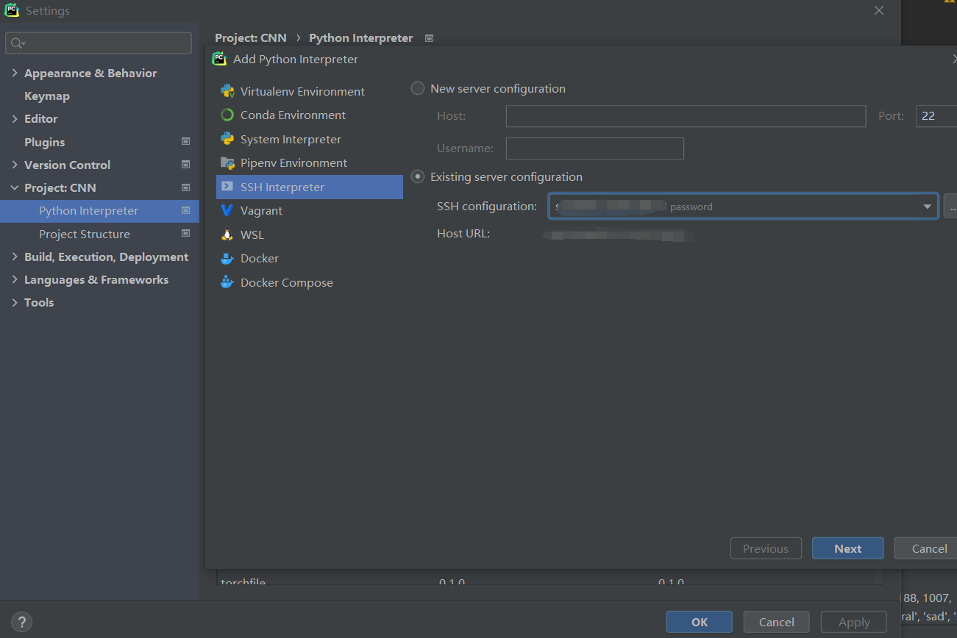Open Keymap settings from the sidebar
Image resolution: width=957 pixels, height=638 pixels.
(46, 96)
